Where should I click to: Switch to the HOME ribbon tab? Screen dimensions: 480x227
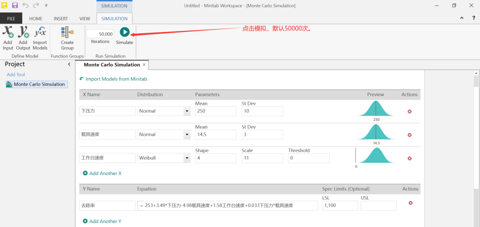(x=36, y=18)
